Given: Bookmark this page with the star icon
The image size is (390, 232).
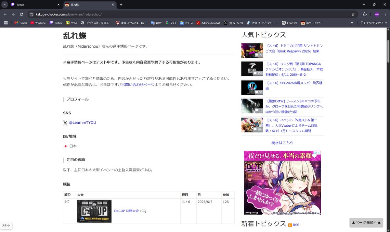Looking at the screenshot, I should click(353, 14).
